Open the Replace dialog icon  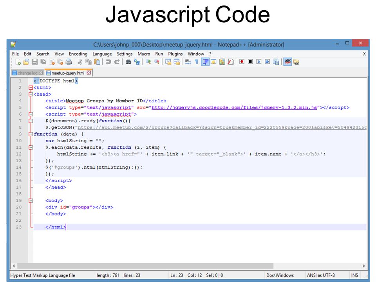tap(137, 62)
